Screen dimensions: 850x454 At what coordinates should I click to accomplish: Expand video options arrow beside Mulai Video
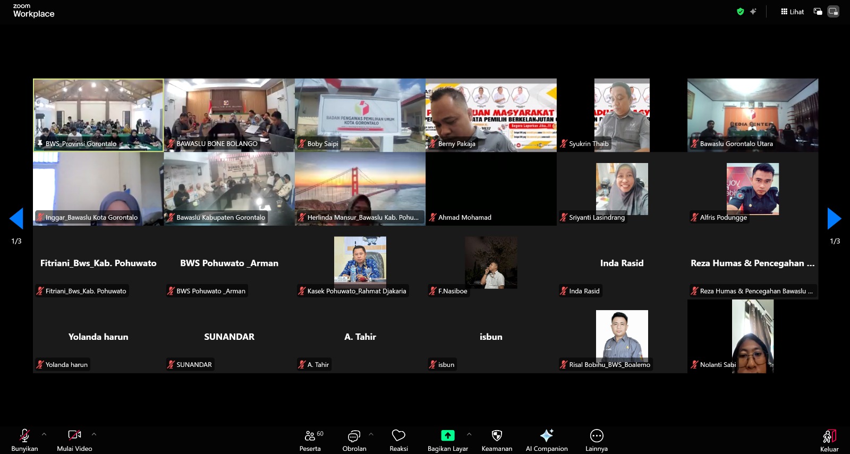pyautogui.click(x=94, y=434)
